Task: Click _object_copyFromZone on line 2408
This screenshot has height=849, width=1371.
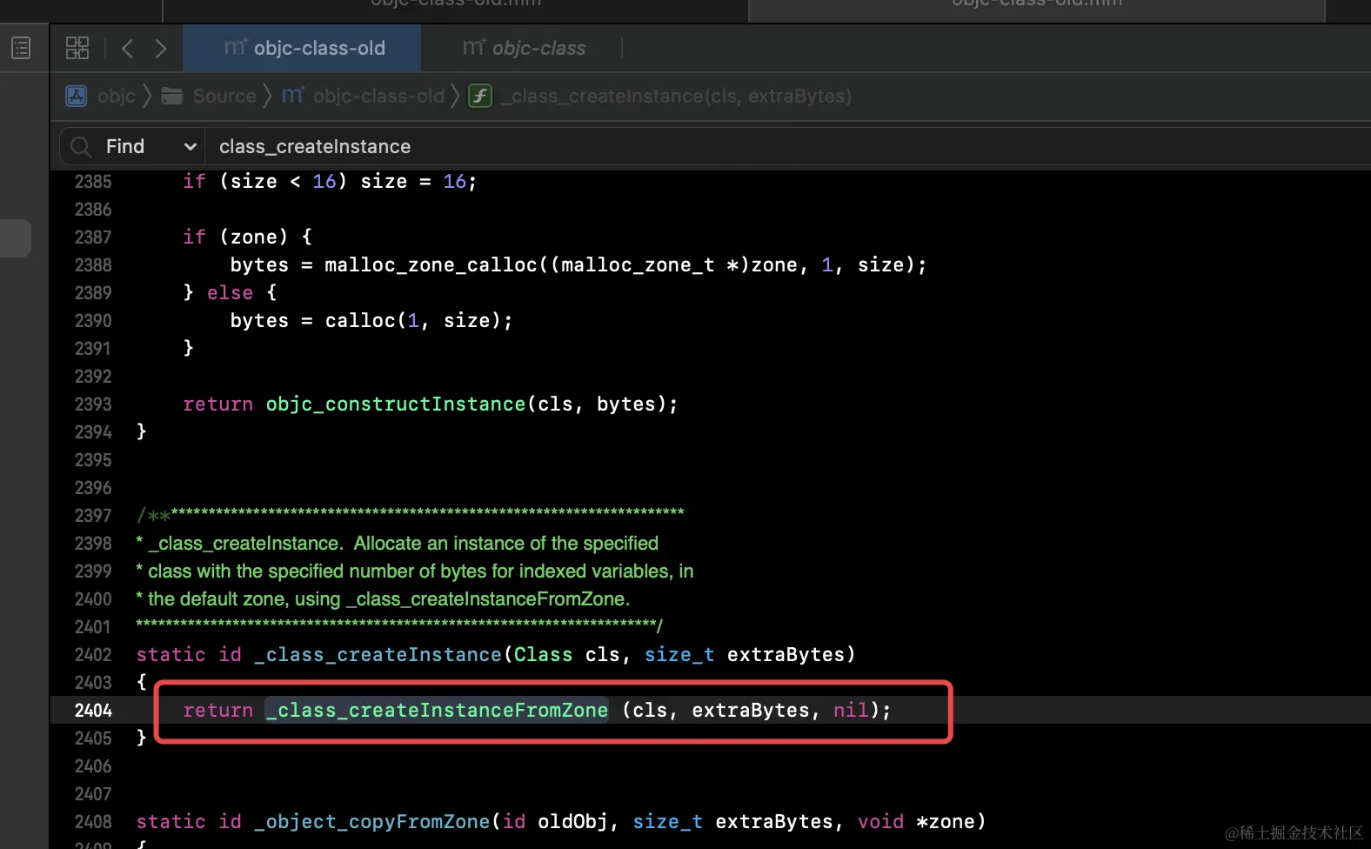Action: click(x=372, y=822)
